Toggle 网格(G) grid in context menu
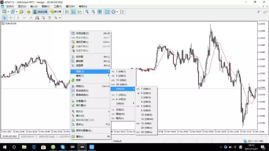 pyautogui.click(x=91, y=86)
